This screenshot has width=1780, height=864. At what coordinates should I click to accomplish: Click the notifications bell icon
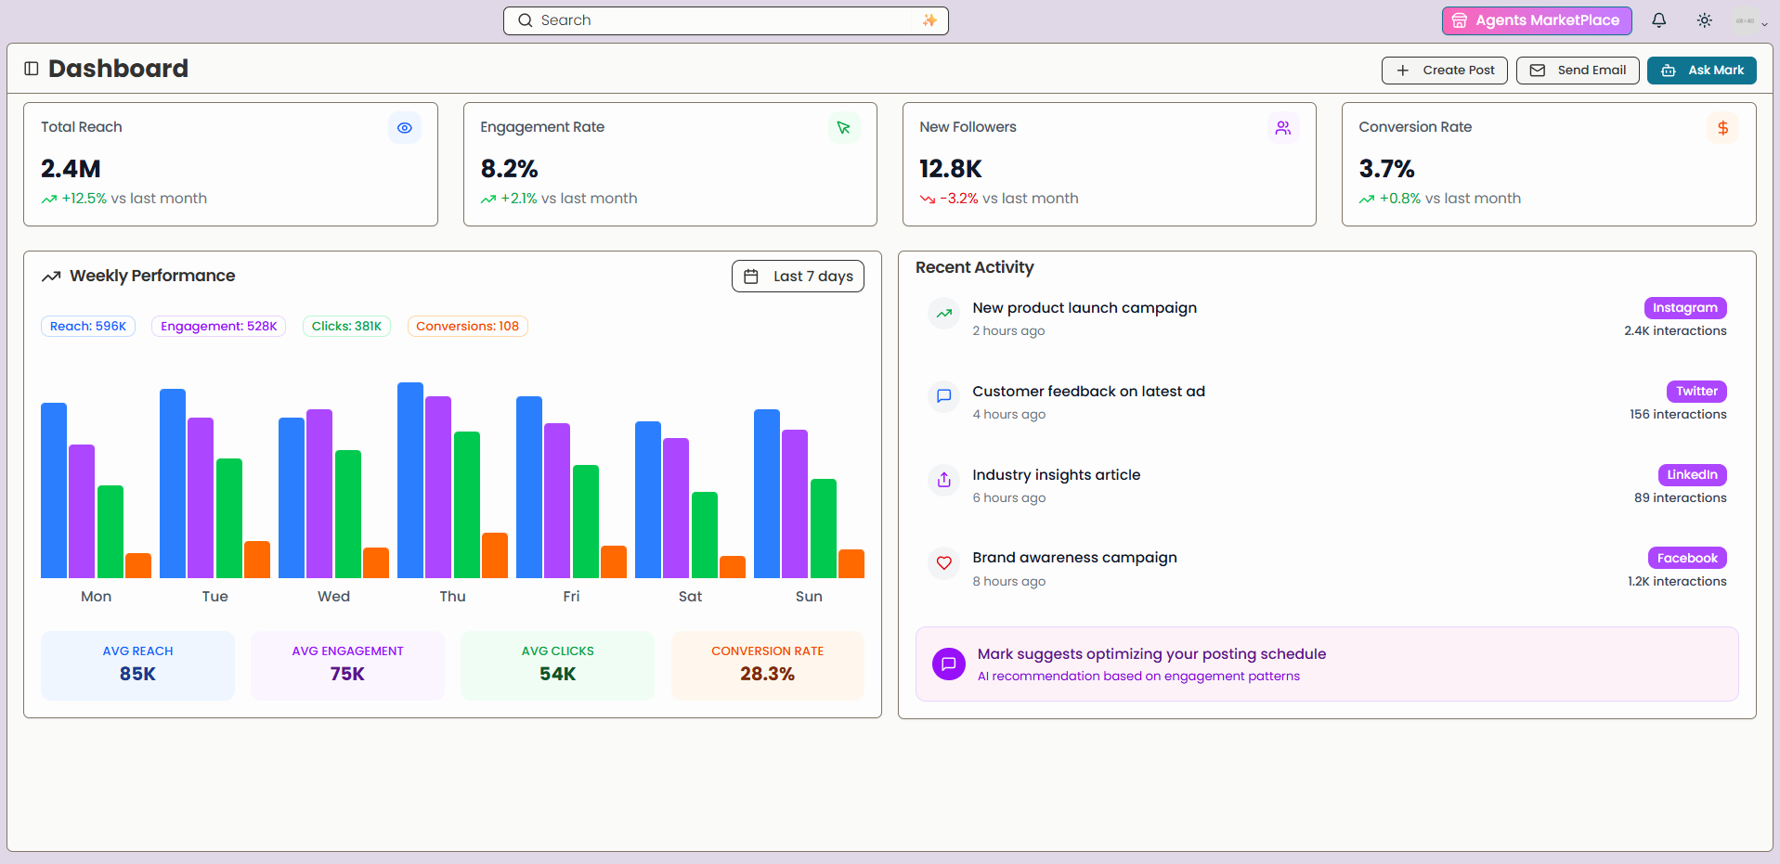click(1658, 20)
